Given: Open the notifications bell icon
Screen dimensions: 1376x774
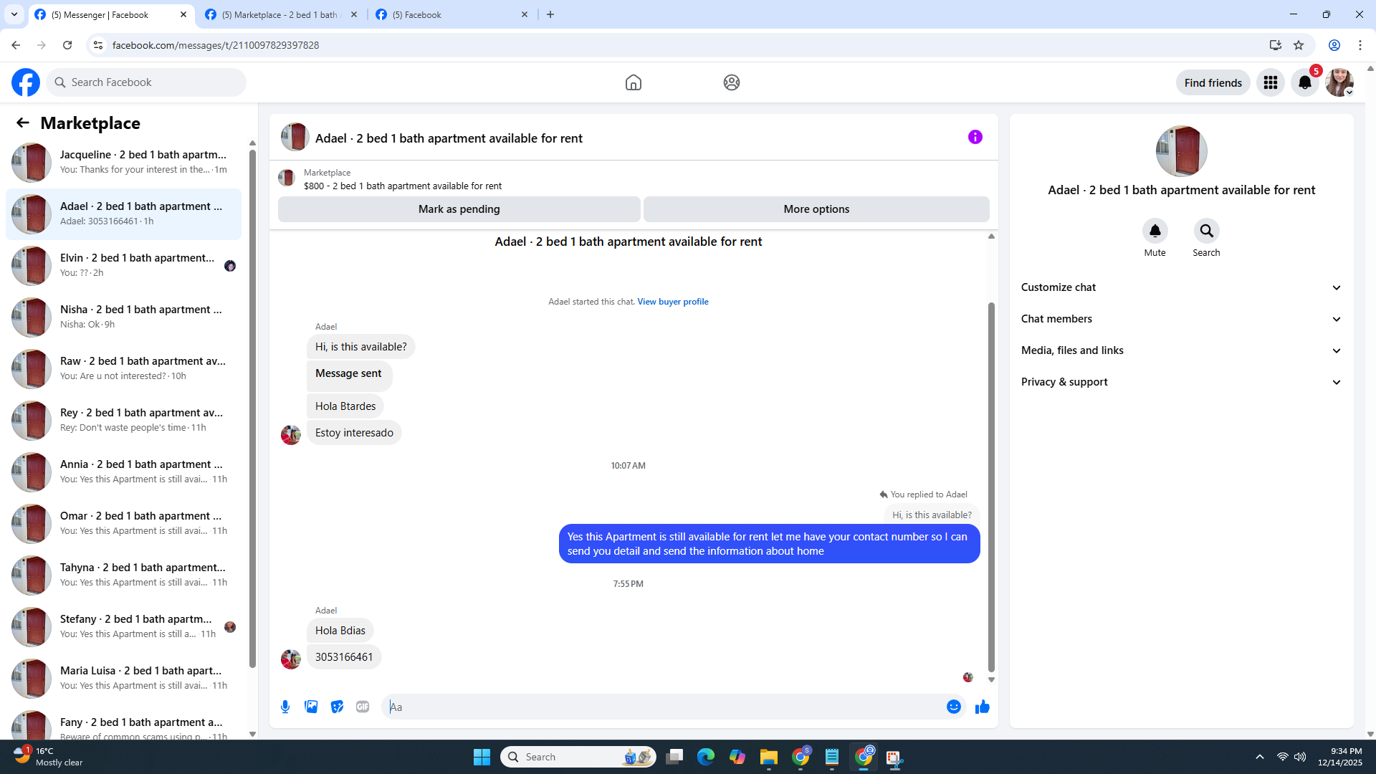Looking at the screenshot, I should [x=1304, y=82].
